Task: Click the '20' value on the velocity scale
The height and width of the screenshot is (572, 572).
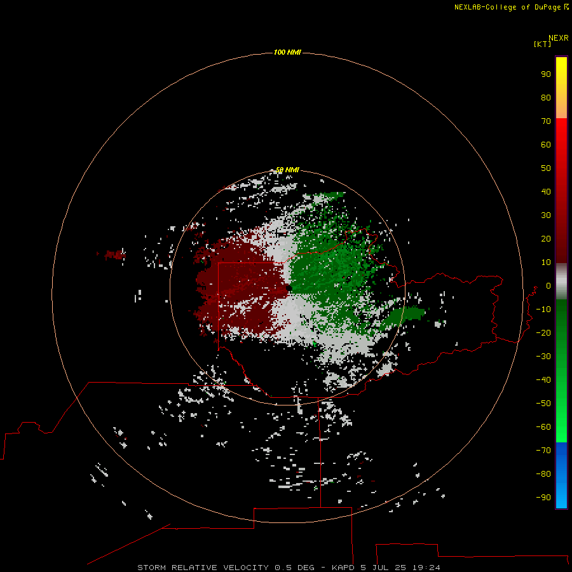Action: (546, 239)
